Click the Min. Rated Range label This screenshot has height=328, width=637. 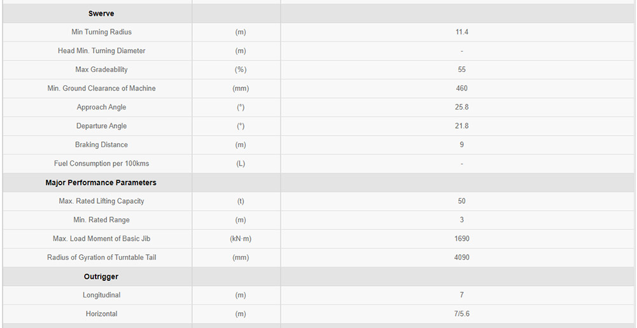tap(101, 220)
